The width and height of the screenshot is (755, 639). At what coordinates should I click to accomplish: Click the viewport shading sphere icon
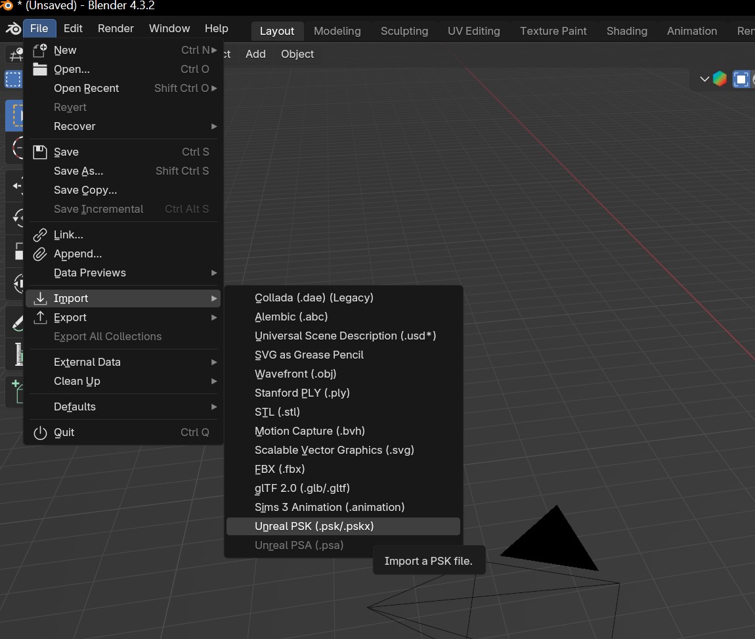(x=720, y=79)
